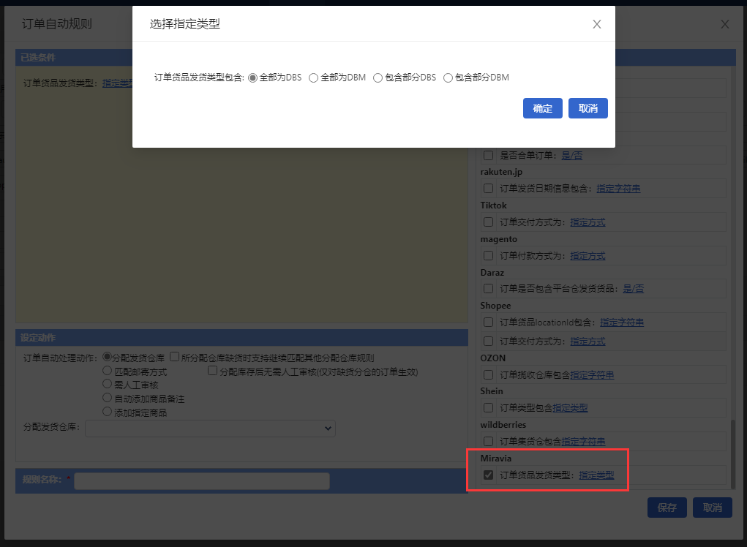The width and height of the screenshot is (747, 547).
Task: Uncheck Miravia 订单货品发货类型 checkbox
Action: [488, 475]
